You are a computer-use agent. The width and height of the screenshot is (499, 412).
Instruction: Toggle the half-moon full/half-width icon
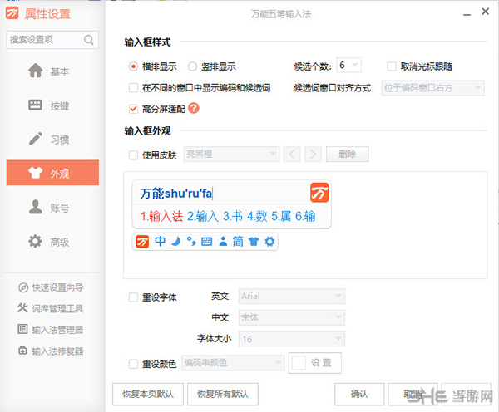[x=176, y=242]
